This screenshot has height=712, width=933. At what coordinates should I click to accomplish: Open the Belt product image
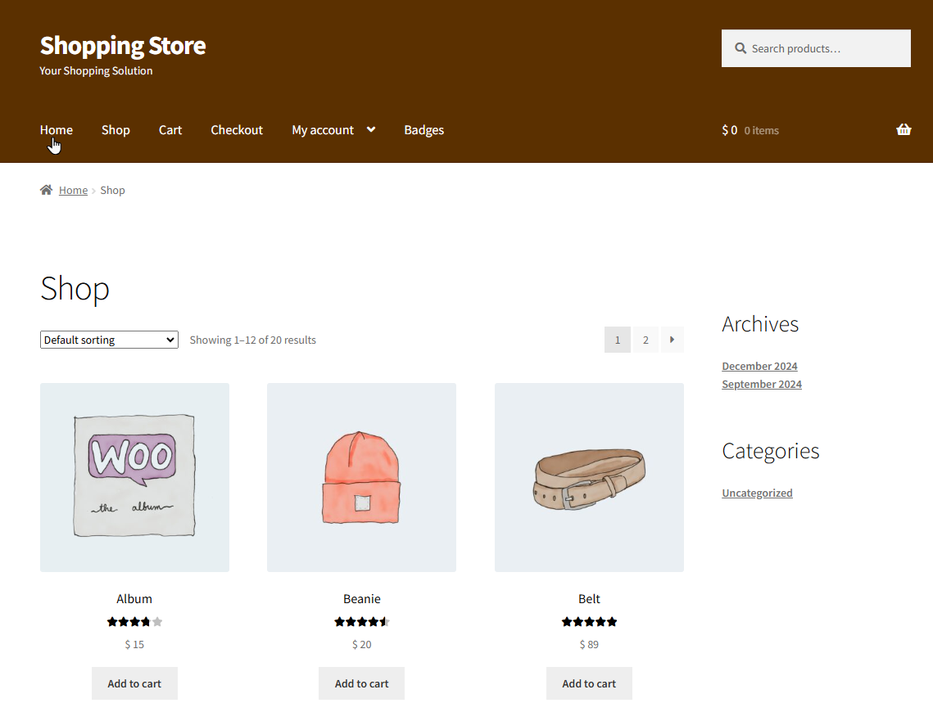(x=589, y=477)
